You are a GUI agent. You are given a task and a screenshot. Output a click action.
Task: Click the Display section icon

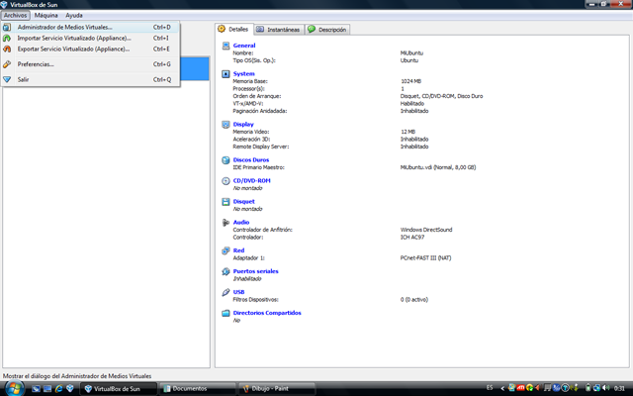tap(226, 124)
